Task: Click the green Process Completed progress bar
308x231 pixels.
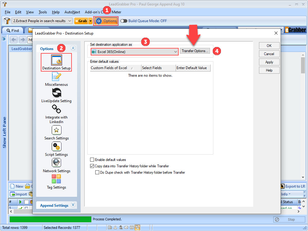Action: tap(50, 219)
